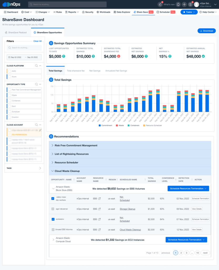
Task: Check Risk Free Commitment Management filter
Action: [x=10, y=90]
